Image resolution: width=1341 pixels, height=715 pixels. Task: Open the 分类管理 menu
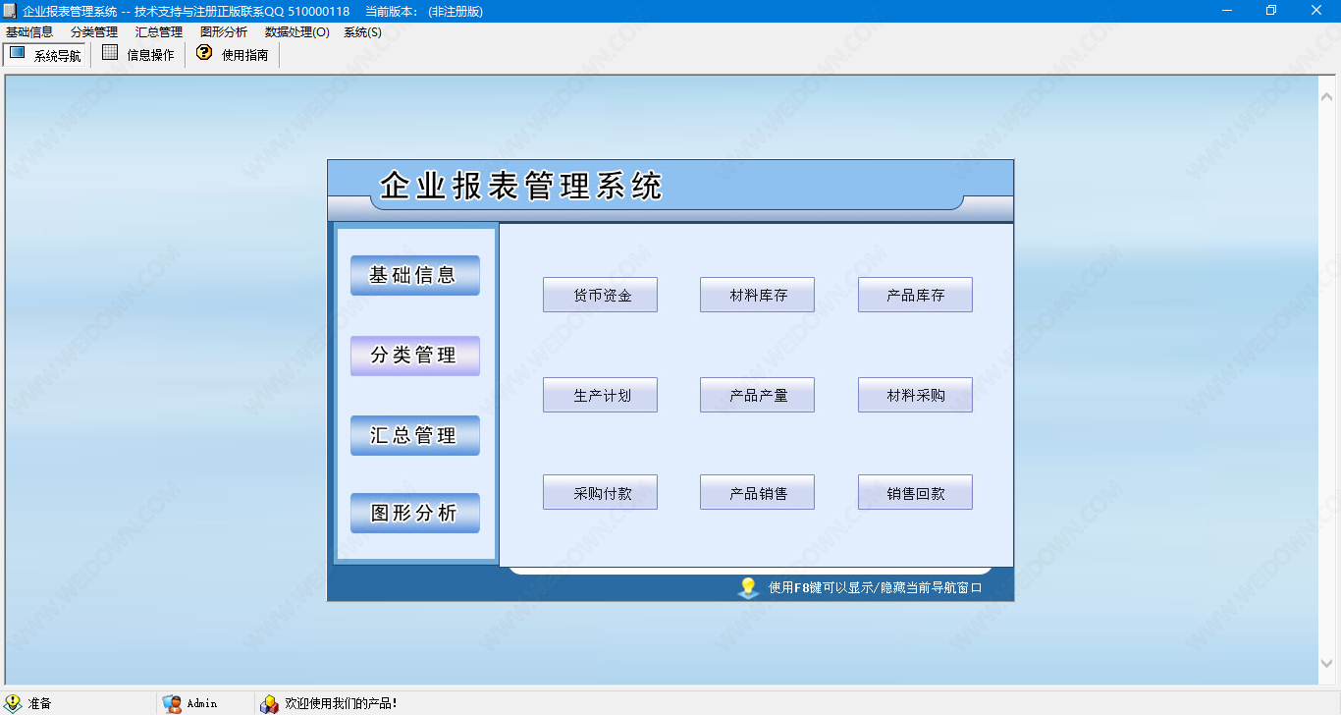tap(94, 31)
